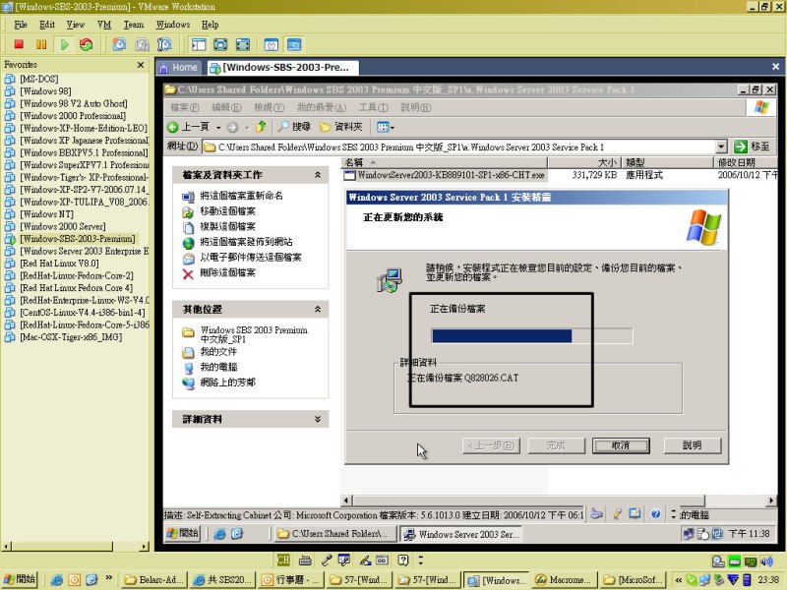Open the VMware Team menu
The height and width of the screenshot is (590, 787).
(134, 25)
